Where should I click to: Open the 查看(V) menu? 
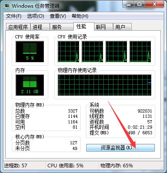[x=58, y=16]
